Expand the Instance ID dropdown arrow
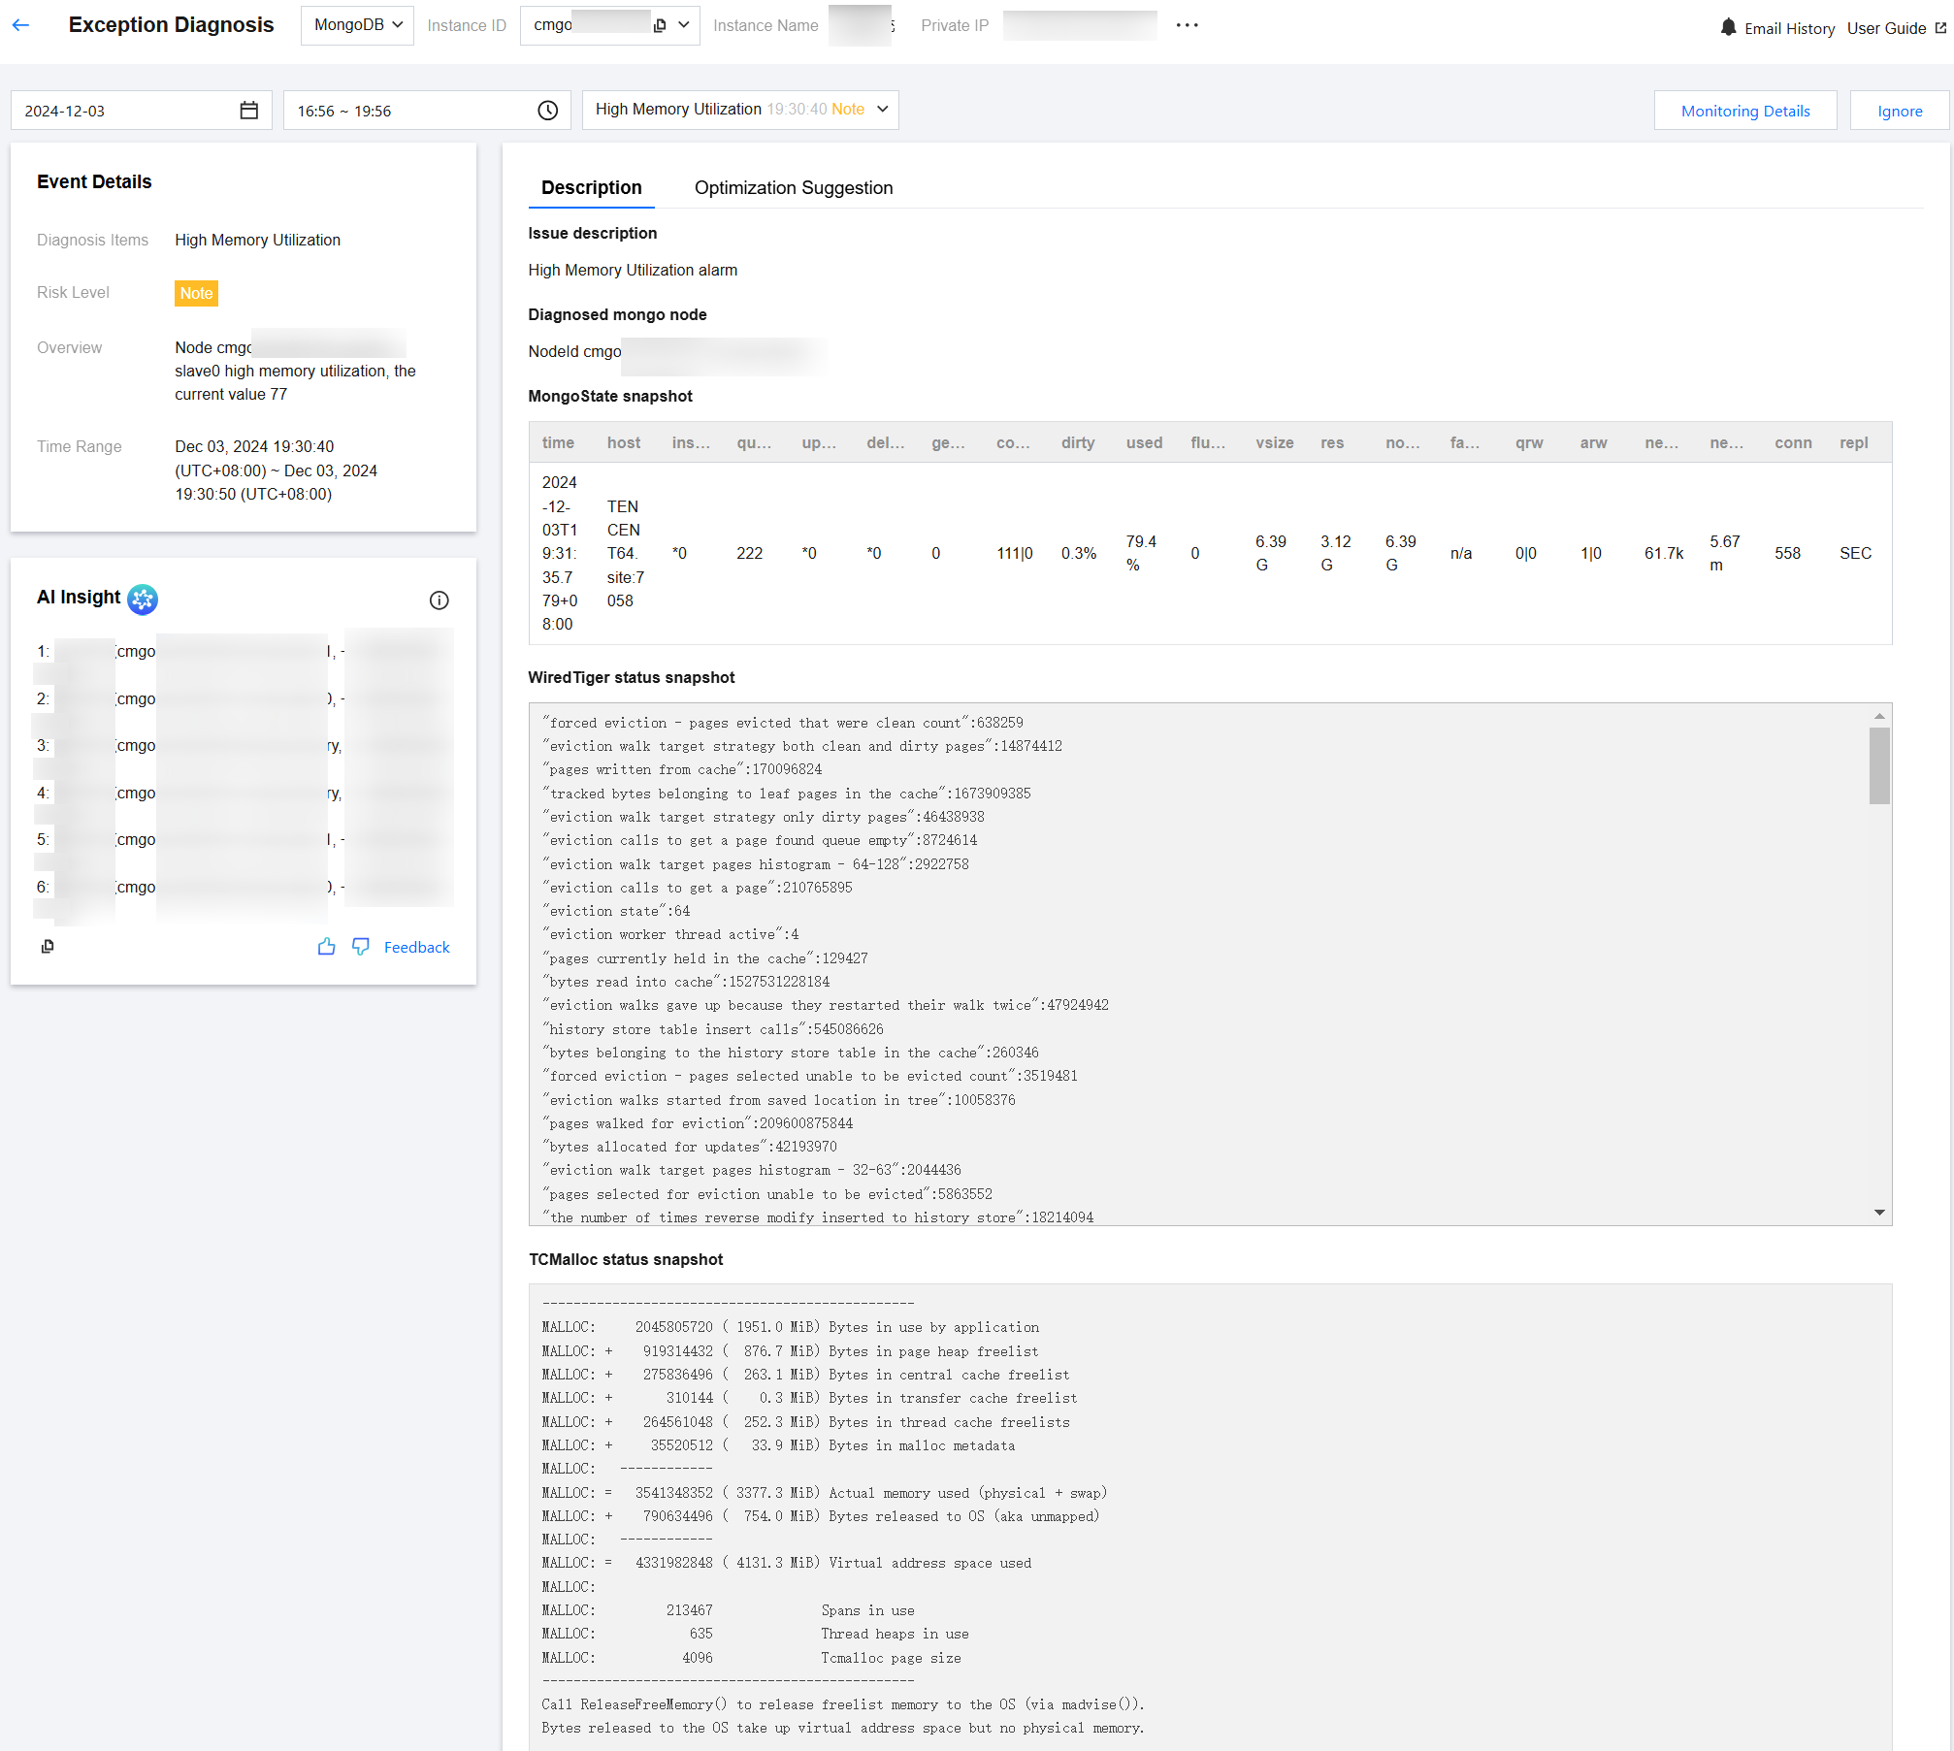 tap(684, 25)
